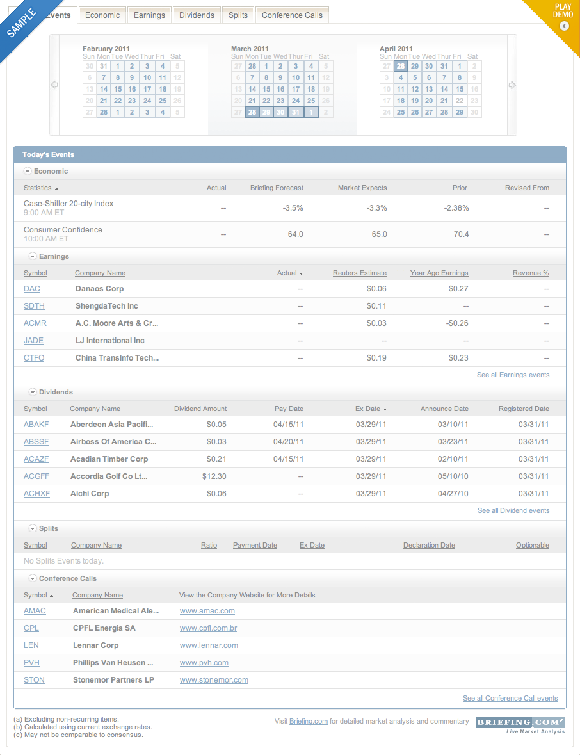Sort Dividends by Ex Date column
580x755 pixels.
point(371,409)
